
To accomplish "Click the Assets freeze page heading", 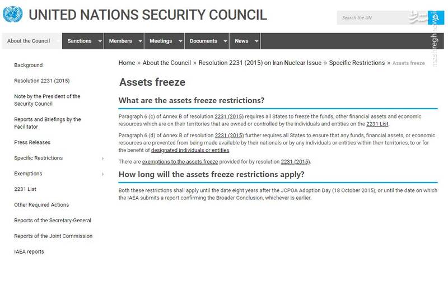I will click(152, 82).
